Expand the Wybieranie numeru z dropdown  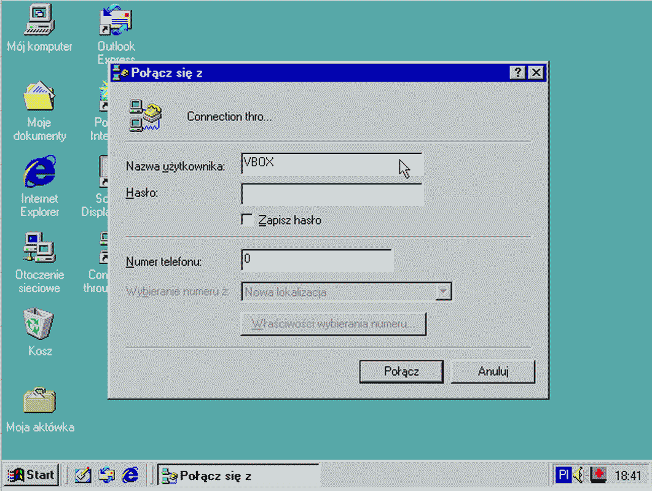443,292
